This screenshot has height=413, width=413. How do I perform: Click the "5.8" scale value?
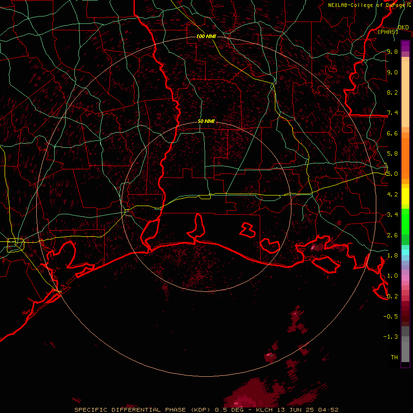pos(392,154)
